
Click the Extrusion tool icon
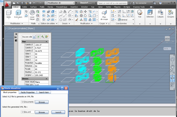[x=18, y=13]
